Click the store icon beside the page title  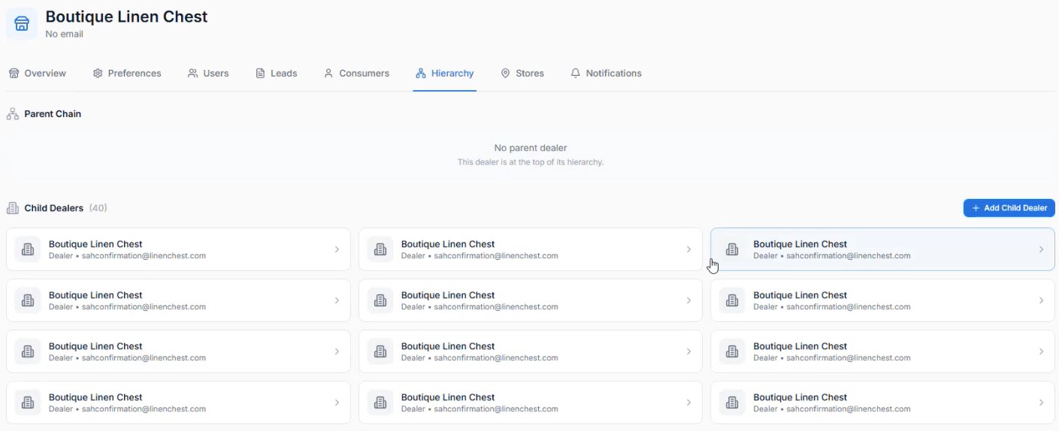tap(22, 24)
